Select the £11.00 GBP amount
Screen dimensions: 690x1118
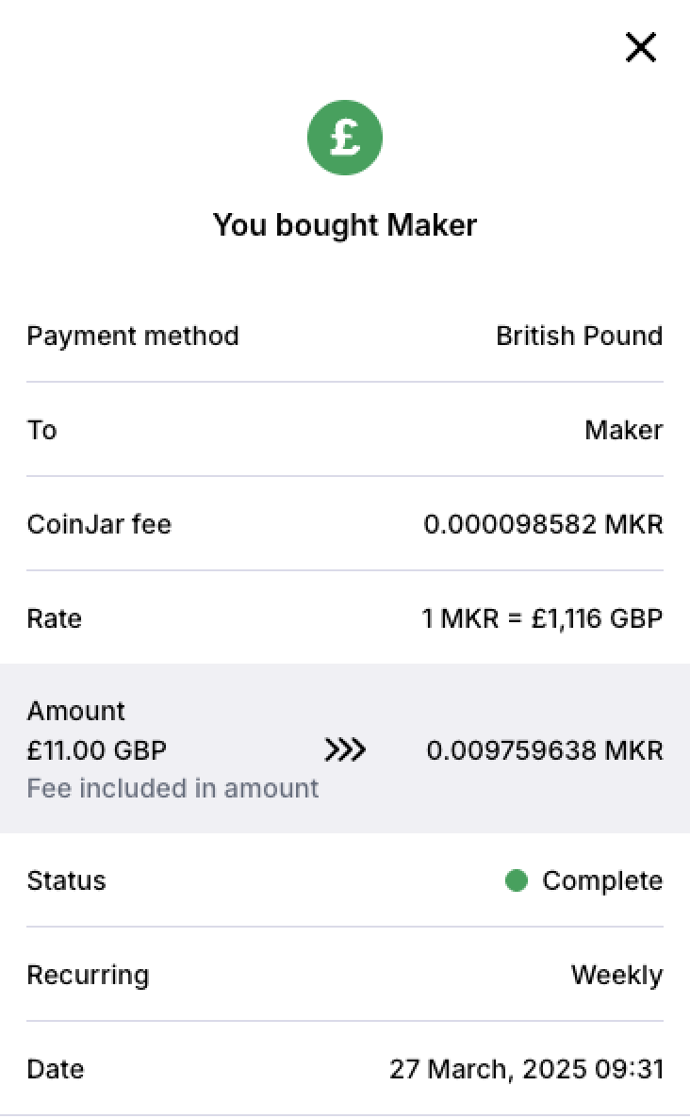[97, 750]
